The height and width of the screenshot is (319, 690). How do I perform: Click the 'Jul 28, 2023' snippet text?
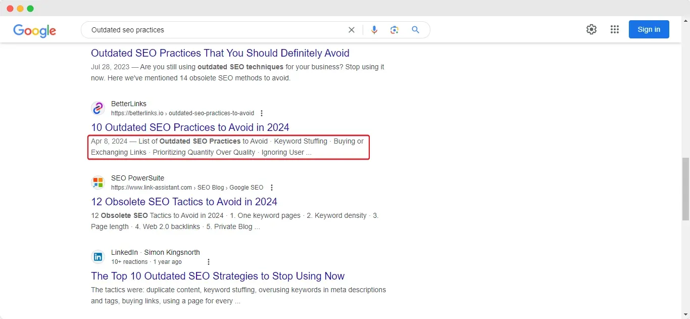point(110,67)
